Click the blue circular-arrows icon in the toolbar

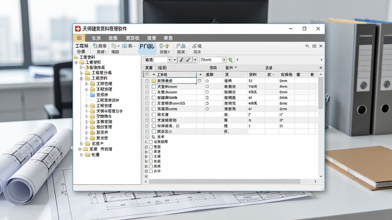pos(124,46)
